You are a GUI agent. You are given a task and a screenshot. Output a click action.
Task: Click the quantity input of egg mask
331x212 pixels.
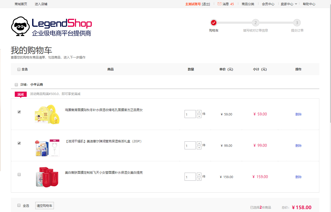point(190,114)
